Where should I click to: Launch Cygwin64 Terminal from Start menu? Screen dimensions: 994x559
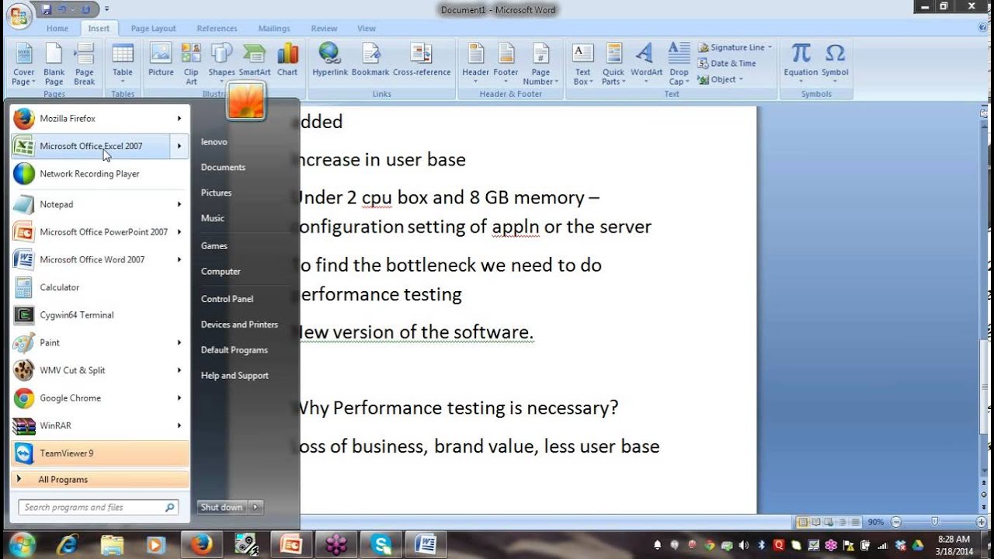[x=99, y=315]
